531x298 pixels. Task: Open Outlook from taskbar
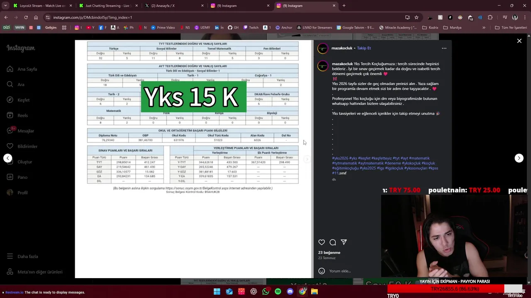229,291
